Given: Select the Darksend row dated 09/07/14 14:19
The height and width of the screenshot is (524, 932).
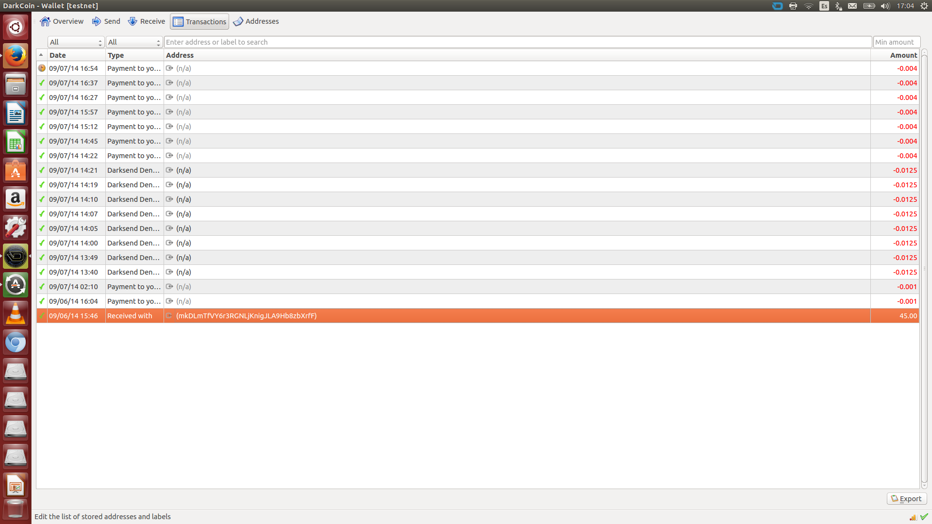Looking at the screenshot, I should pos(478,185).
